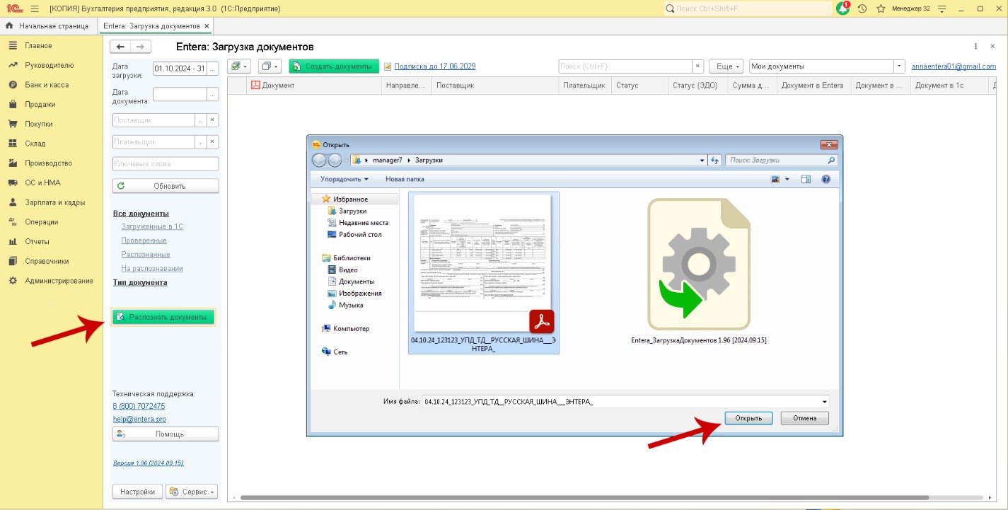The height and width of the screenshot is (510, 1008).
Task: Close Entera: Загрузка документов tab
Action: tap(207, 25)
